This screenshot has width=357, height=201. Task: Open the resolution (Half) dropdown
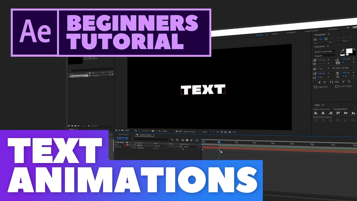coord(168,131)
